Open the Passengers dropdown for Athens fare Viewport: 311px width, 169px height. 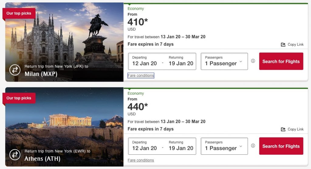tap(224, 146)
